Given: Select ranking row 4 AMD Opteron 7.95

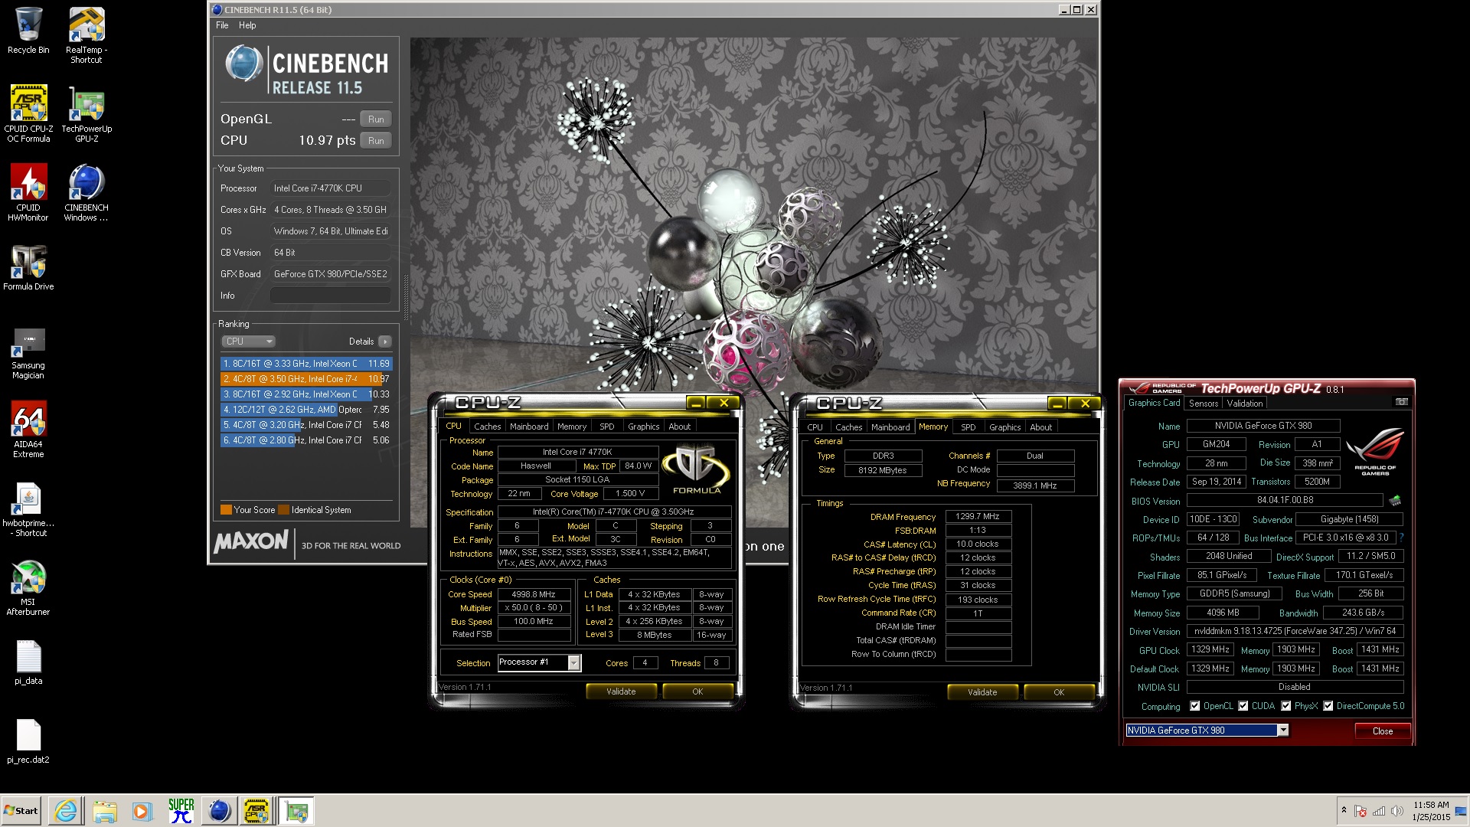Looking at the screenshot, I should pyautogui.click(x=306, y=410).
